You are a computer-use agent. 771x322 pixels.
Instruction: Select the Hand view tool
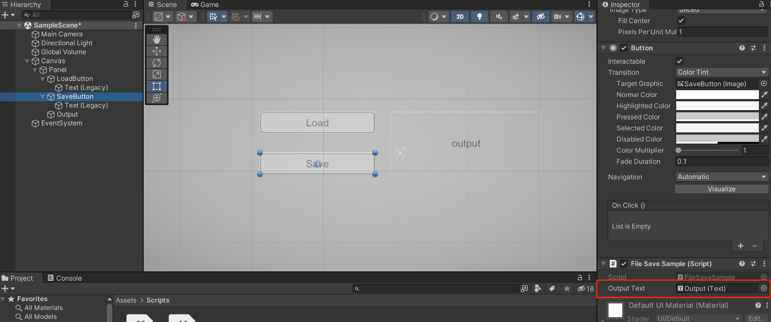[x=157, y=39]
